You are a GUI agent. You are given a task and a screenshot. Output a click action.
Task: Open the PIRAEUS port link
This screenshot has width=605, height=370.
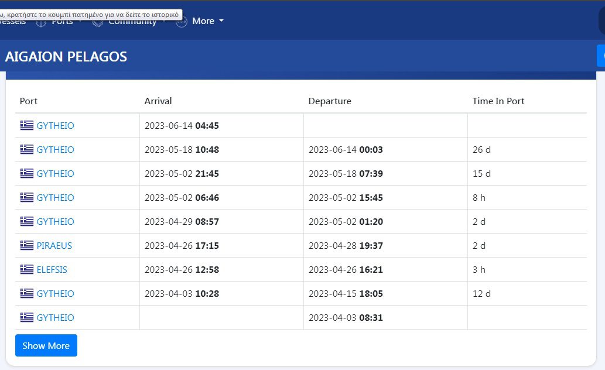[54, 245]
